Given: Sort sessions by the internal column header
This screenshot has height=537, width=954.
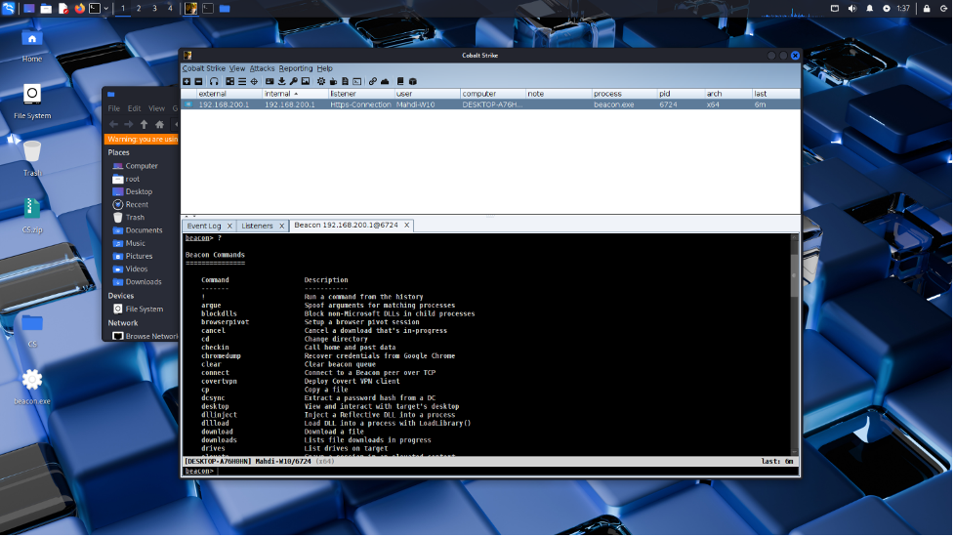Looking at the screenshot, I should coord(295,94).
